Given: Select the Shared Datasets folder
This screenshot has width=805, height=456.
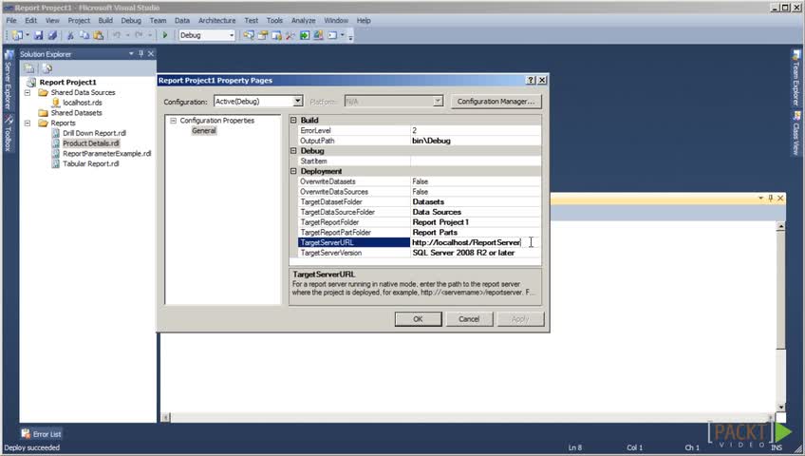Looking at the screenshot, I should pyautogui.click(x=76, y=113).
